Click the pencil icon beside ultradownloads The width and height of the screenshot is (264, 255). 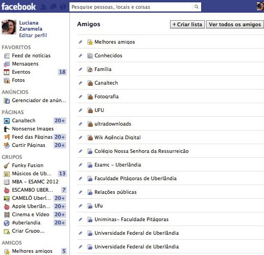(80, 124)
